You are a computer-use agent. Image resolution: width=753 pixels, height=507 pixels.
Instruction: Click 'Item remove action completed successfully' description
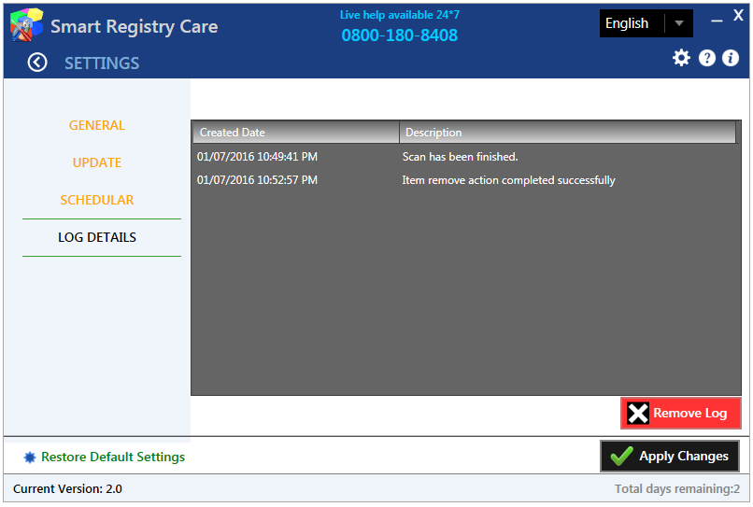(x=508, y=180)
